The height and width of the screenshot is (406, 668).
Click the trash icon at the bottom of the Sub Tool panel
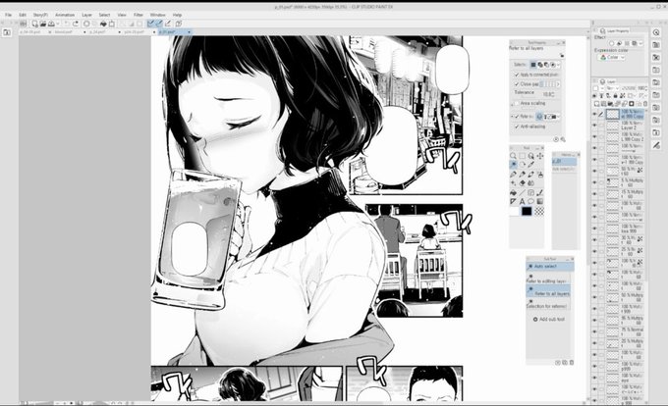pos(572,362)
